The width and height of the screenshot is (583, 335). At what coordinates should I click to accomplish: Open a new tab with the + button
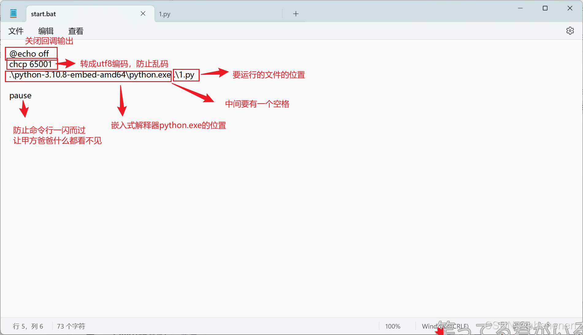pyautogui.click(x=295, y=13)
